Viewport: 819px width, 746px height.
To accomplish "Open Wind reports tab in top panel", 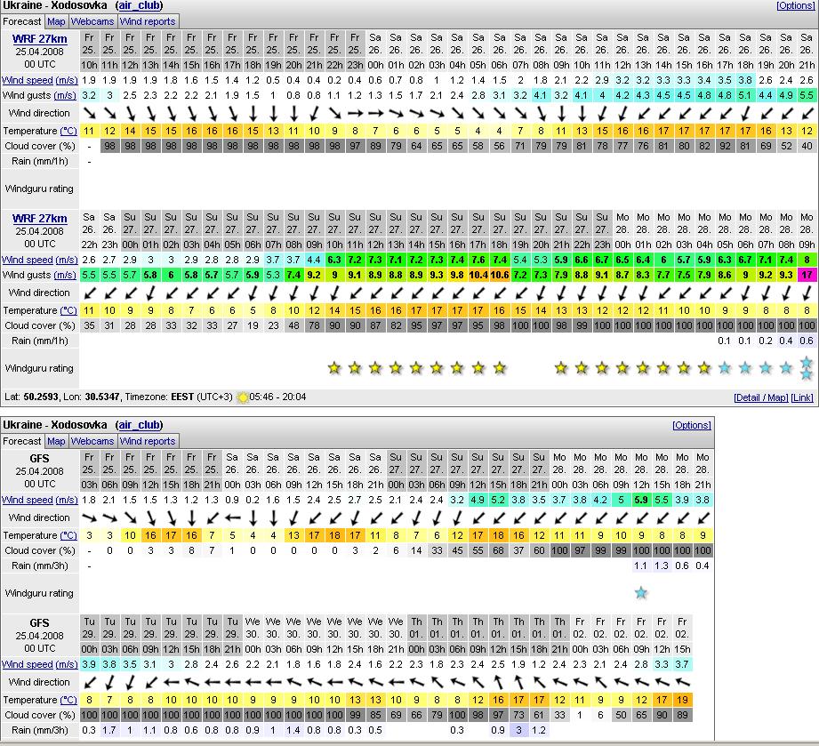I will pyautogui.click(x=148, y=20).
